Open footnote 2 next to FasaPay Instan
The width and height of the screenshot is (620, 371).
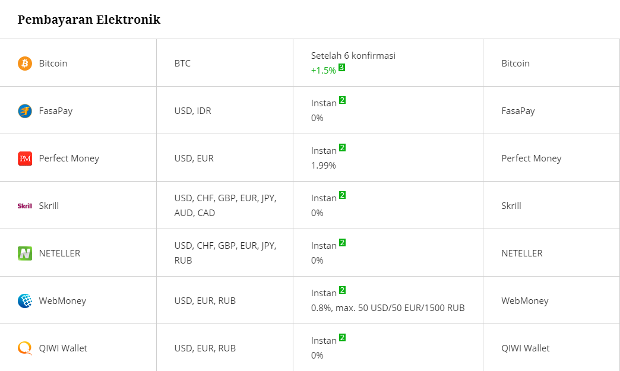(342, 100)
